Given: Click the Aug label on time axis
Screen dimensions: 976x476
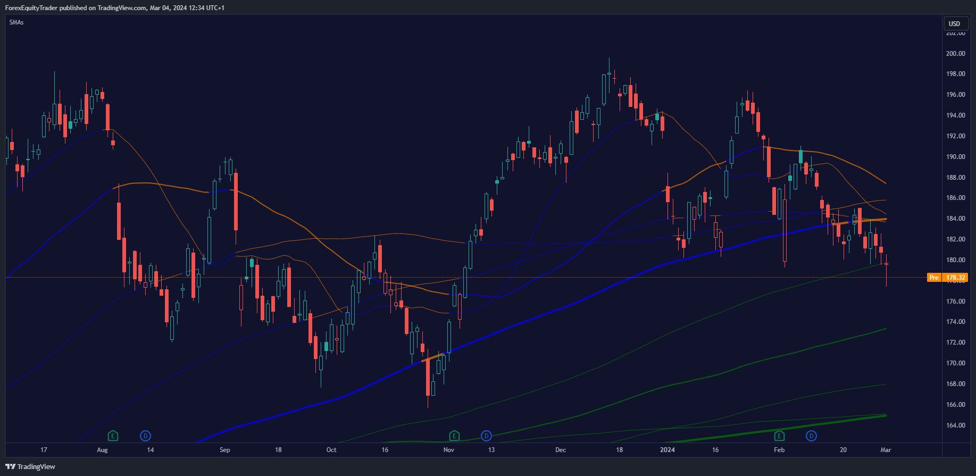Looking at the screenshot, I should pos(102,450).
